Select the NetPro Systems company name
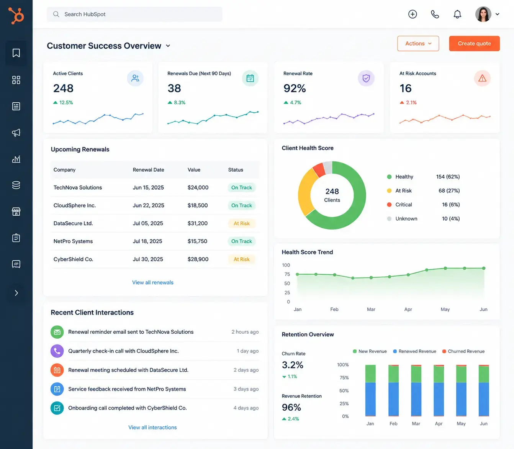Viewport: 514px width, 449px height. click(73, 241)
